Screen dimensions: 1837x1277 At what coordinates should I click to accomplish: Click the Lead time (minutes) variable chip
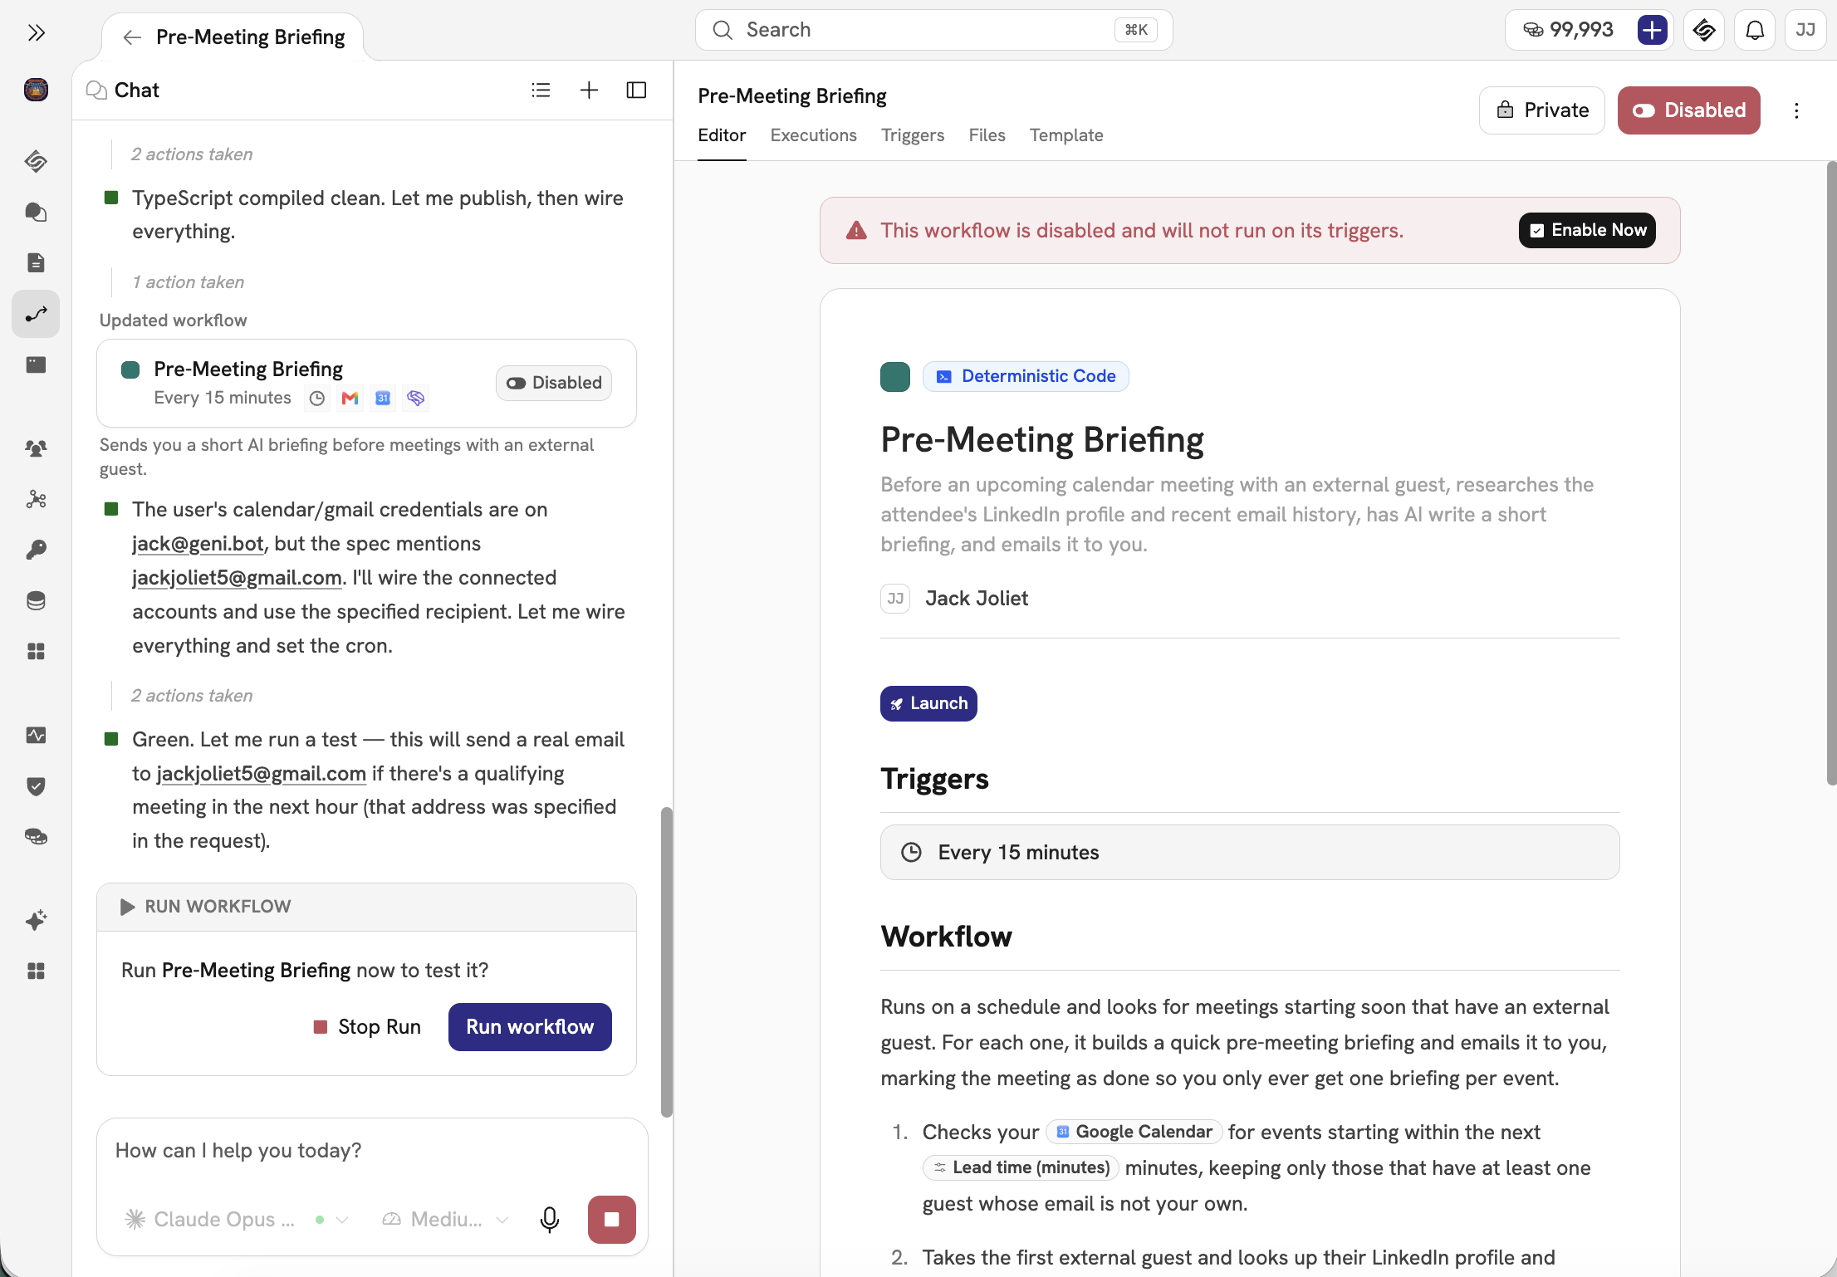pos(1021,1167)
